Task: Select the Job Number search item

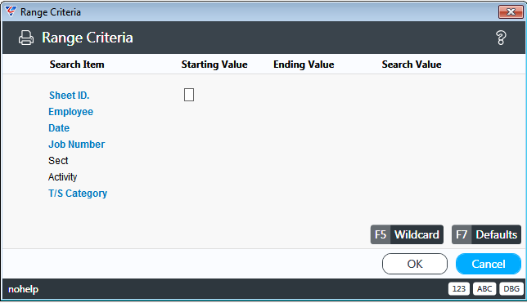Action: (x=77, y=145)
